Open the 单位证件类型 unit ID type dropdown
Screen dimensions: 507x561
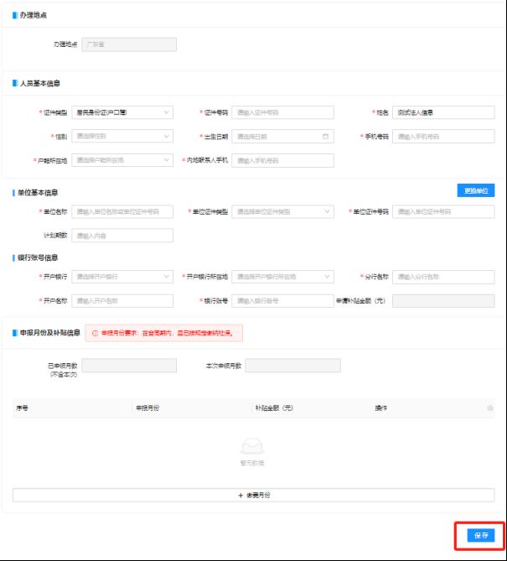(282, 212)
